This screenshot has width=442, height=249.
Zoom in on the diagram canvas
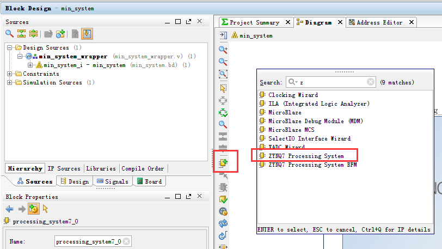[x=223, y=50]
